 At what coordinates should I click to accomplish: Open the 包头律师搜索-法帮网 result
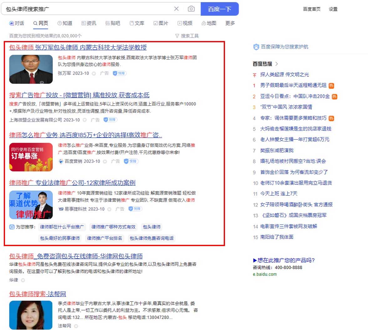tap(38, 294)
